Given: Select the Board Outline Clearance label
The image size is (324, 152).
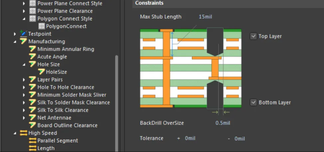Looking at the screenshot, I should click(68, 125).
